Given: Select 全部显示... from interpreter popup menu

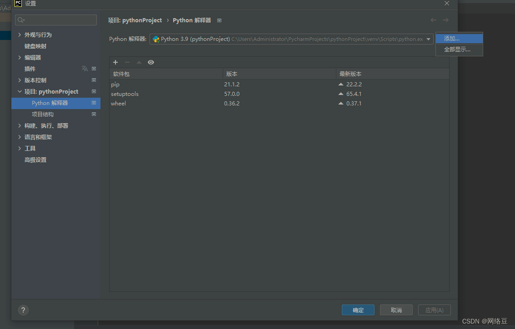Looking at the screenshot, I should tap(459, 50).
